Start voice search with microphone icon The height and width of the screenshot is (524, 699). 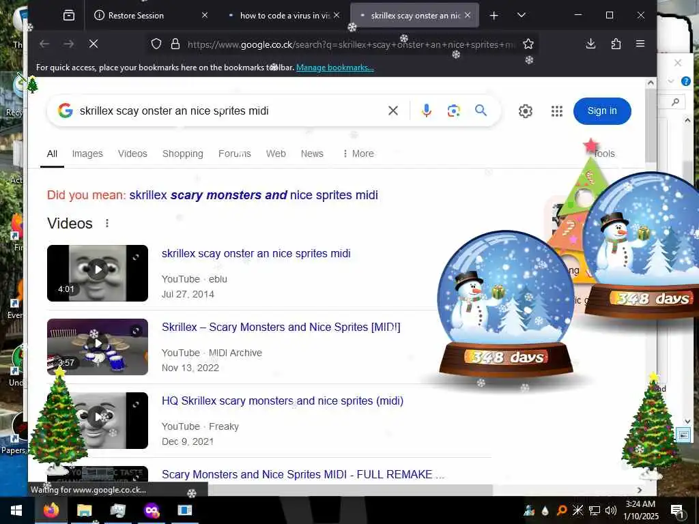(426, 111)
